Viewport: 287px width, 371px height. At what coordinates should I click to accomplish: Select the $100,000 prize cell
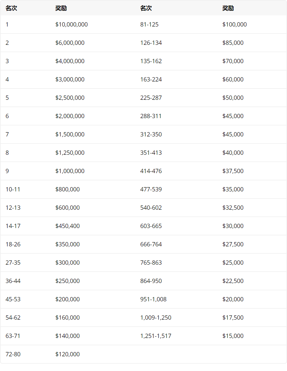[234, 25]
